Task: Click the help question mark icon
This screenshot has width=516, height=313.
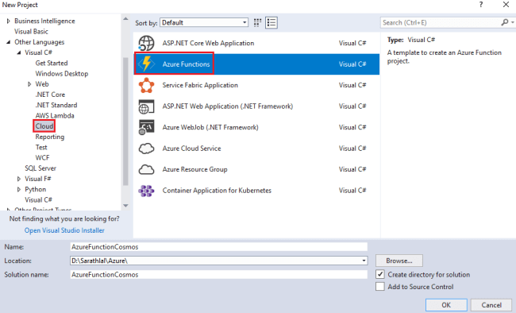Action: tap(481, 5)
